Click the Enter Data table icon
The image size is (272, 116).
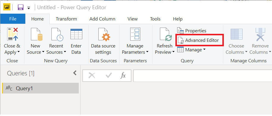click(x=76, y=34)
